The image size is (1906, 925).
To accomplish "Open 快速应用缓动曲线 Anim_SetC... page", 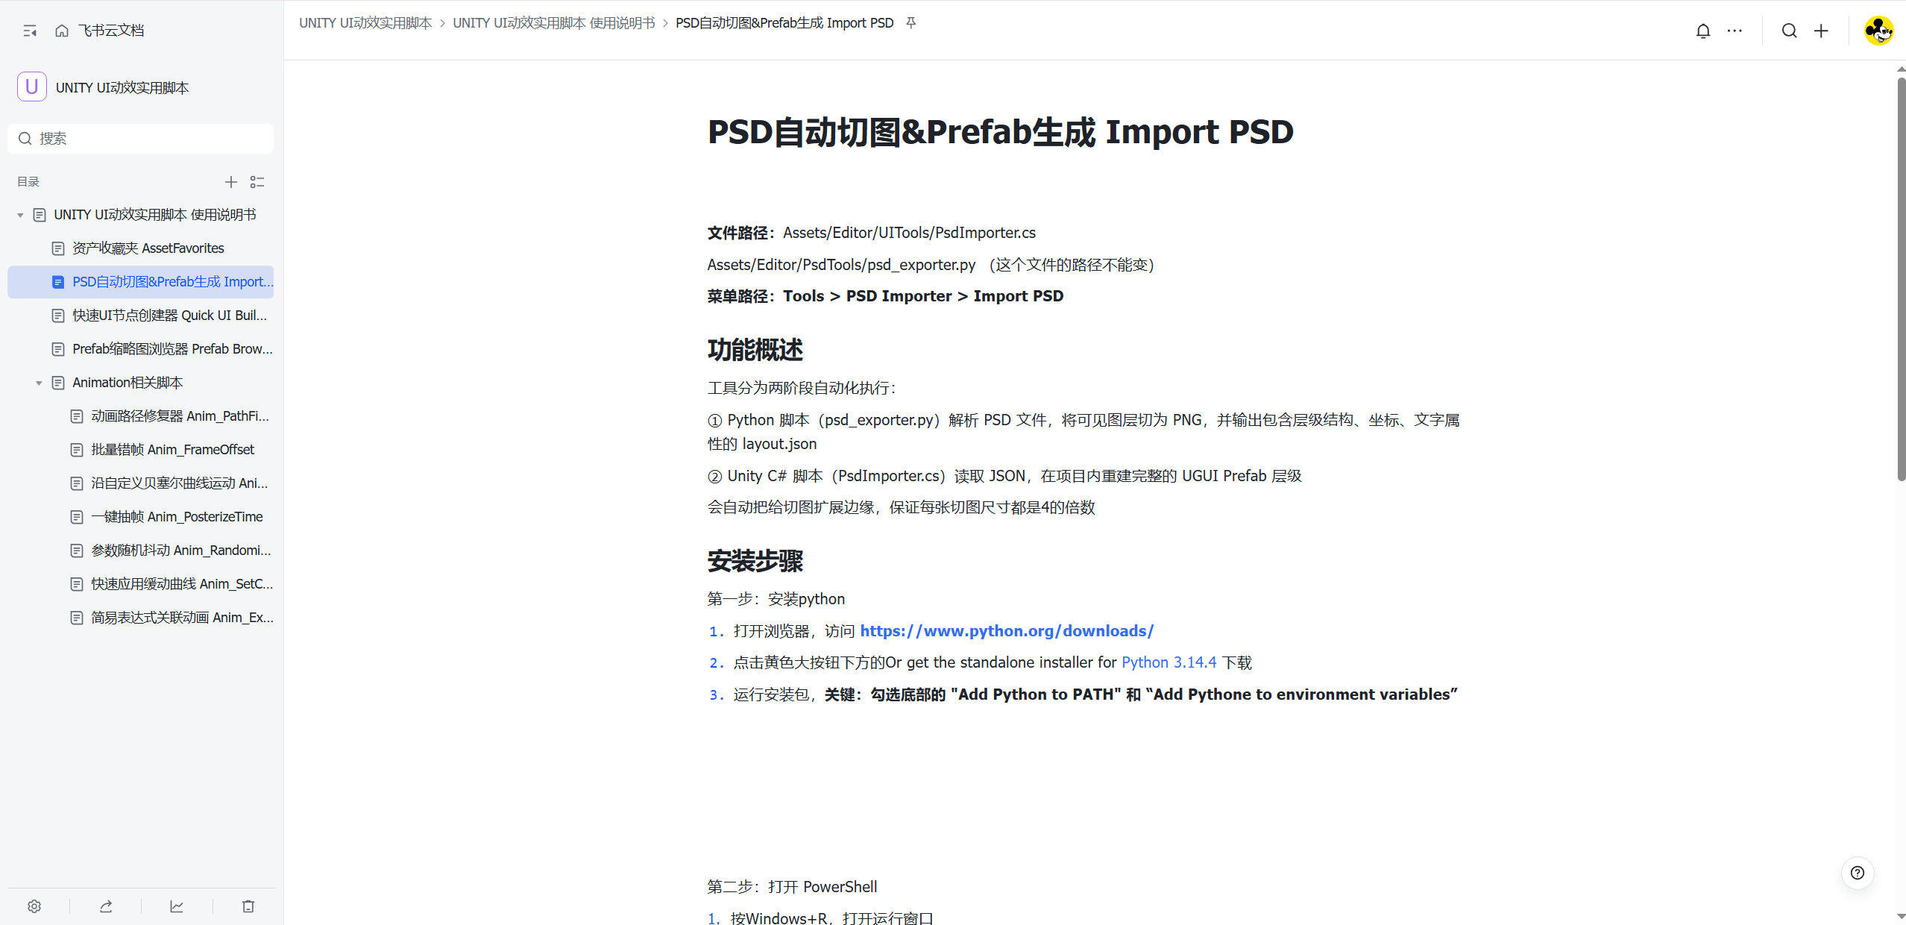I will pos(141,584).
